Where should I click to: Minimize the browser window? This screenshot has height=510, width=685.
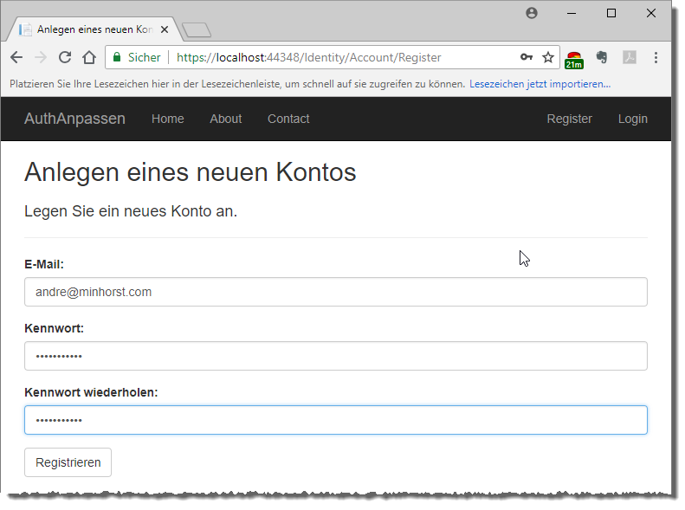(x=572, y=13)
